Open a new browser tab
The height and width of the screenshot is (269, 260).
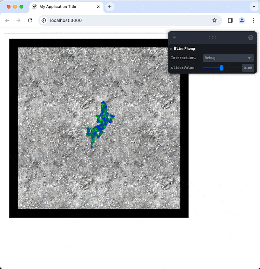click(x=109, y=7)
